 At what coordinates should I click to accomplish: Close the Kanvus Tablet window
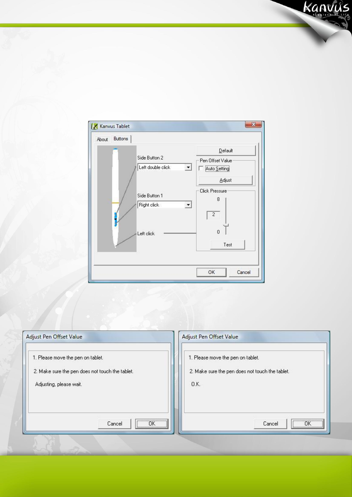[254, 124]
